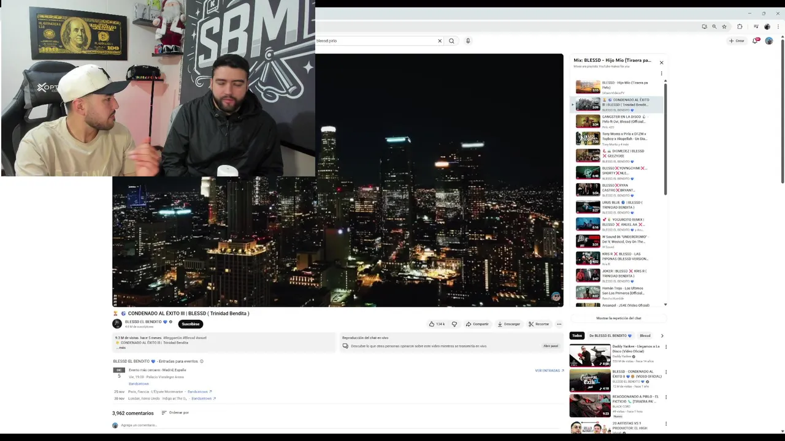Open BLESSD EL BENDITO channel avatar
This screenshot has height=441, width=785.
pos(117,324)
